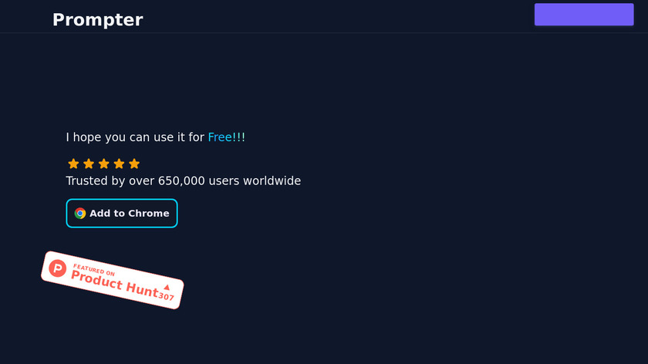The width and height of the screenshot is (648, 364).
Task: Click the "Featured on" label in the badge
Action: click(x=94, y=270)
